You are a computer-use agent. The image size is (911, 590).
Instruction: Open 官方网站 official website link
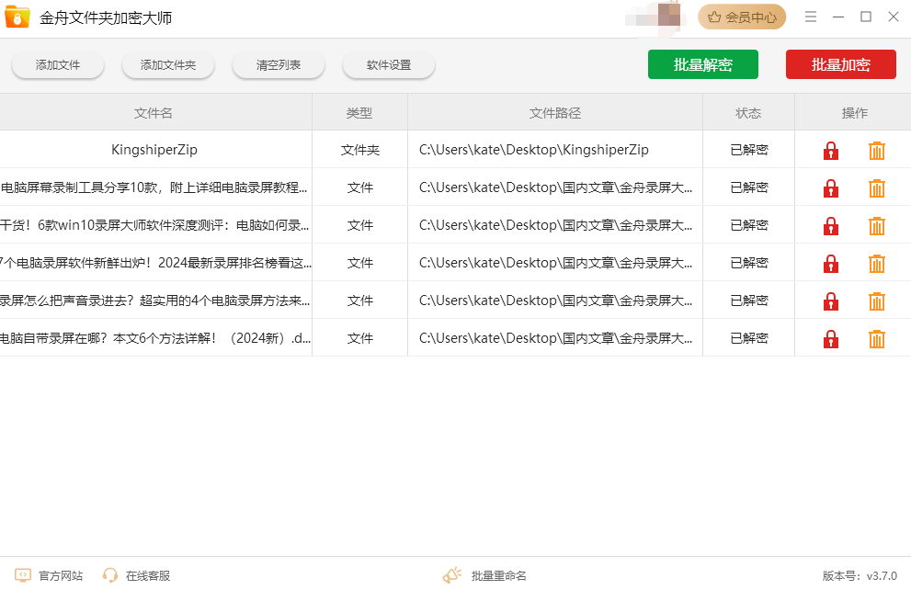(x=49, y=575)
